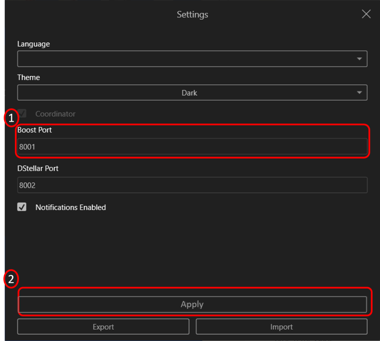Screen dimensions: 380x341
Task: Click the arrow icon in the Language field
Action: click(x=359, y=59)
